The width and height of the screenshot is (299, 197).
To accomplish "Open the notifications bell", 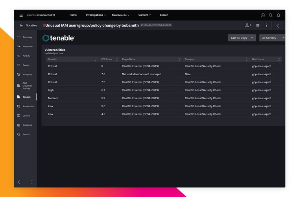I will (x=279, y=15).
